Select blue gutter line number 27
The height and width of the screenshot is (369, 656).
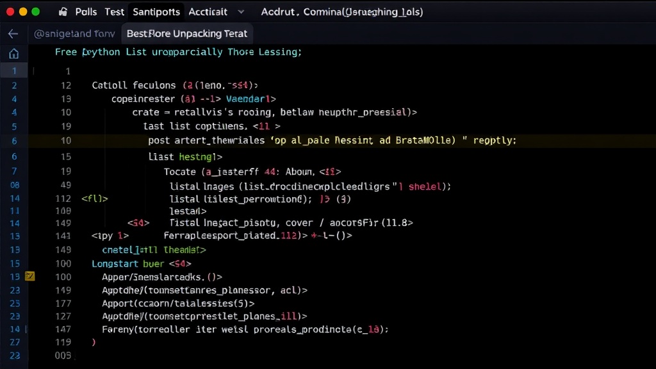tap(15, 342)
